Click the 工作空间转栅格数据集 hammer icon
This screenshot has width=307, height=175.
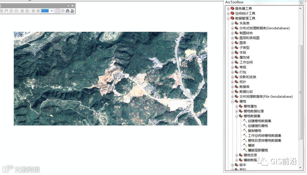tap(245, 136)
